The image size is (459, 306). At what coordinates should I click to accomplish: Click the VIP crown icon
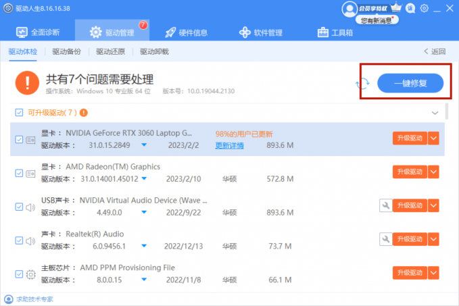(396, 7)
